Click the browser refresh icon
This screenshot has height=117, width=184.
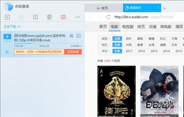tap(108, 17)
